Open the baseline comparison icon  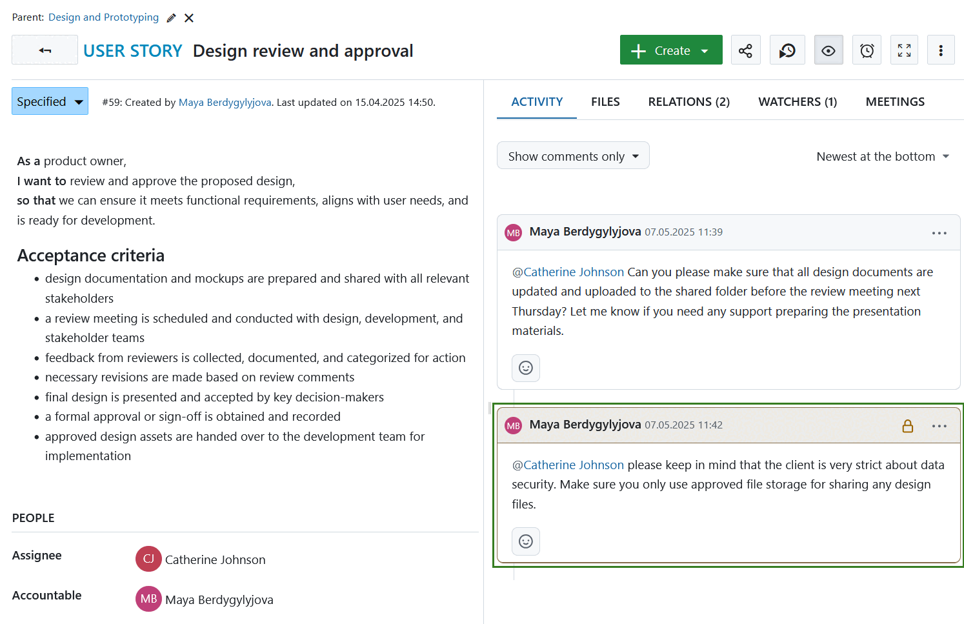pyautogui.click(x=787, y=50)
